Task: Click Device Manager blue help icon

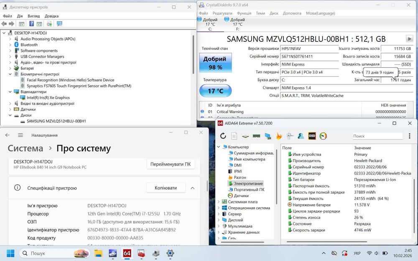Action: 31,24
